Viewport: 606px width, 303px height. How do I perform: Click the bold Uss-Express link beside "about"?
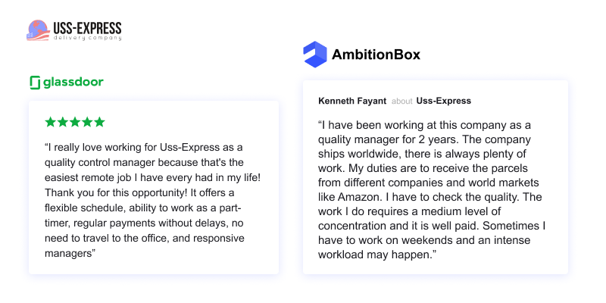[x=444, y=101]
